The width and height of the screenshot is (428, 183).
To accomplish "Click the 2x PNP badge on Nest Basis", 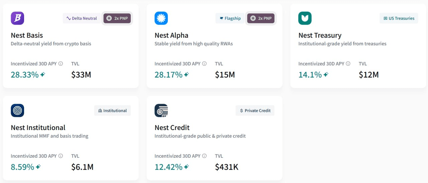I will 117,18.
